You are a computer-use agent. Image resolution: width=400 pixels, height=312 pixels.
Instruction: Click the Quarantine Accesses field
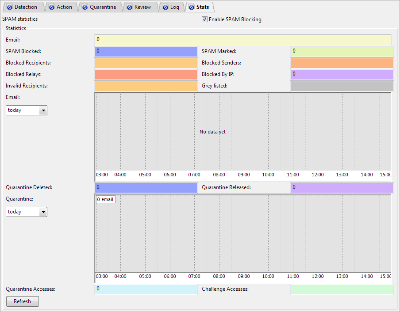point(146,289)
